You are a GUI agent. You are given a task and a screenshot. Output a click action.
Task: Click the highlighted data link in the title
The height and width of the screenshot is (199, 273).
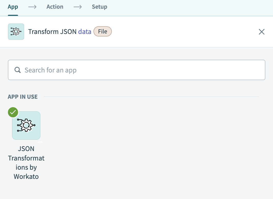[85, 31]
